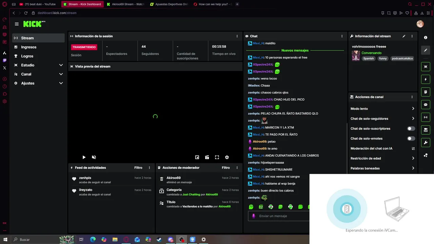The image size is (434, 244).
Task: Enable Chat de solo-emotes
Action: click(x=411, y=139)
